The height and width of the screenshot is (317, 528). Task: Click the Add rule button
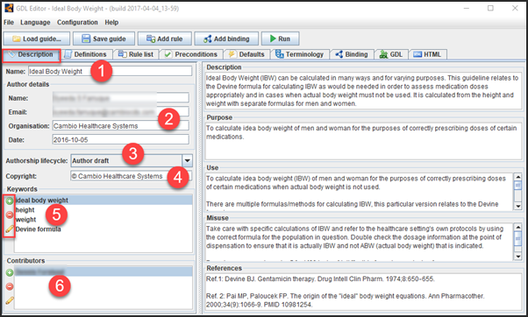tap(164, 39)
